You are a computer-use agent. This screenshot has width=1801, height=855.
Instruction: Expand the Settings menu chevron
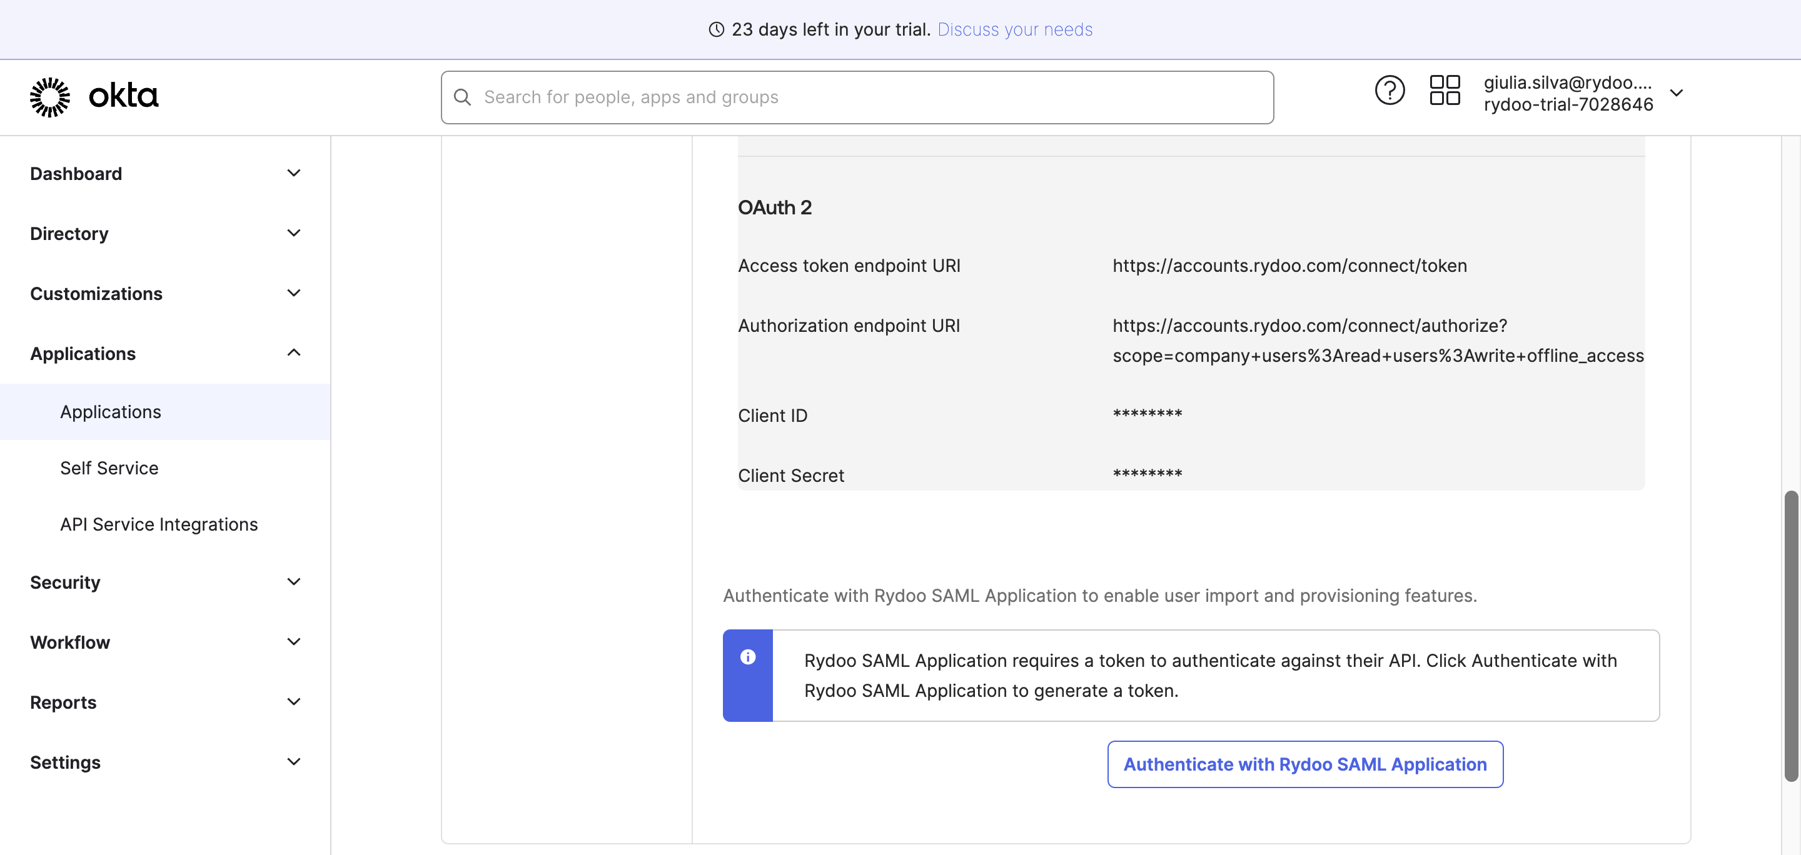(294, 762)
